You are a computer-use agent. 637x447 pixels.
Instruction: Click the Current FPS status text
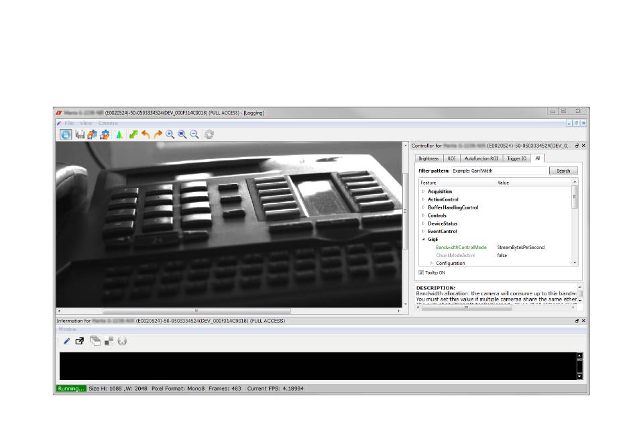276,389
